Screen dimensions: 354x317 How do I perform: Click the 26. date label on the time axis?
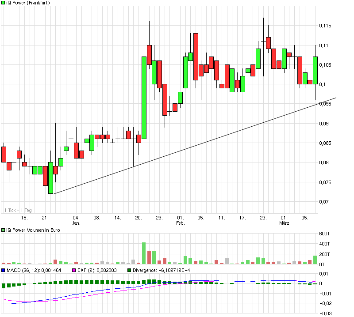click(159, 218)
